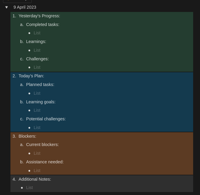This screenshot has width=200, height=195.
Task: Click empty List placeholder under Additional Notes
Action: (30, 188)
